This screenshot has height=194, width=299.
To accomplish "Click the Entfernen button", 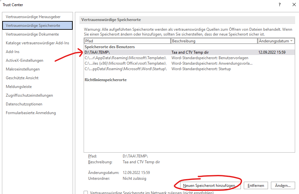I will [256, 186].
